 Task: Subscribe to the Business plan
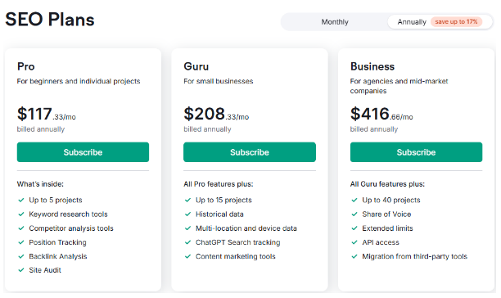(416, 152)
